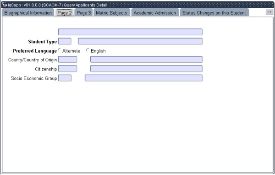Viewport: 275px width, 175px height.
Task: Click the Socio Economic Group label
Action: tap(34, 78)
